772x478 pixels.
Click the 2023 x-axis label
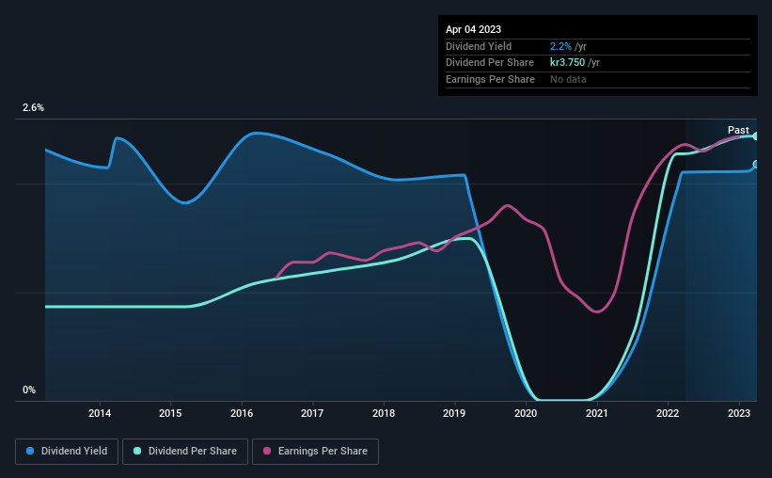pos(739,413)
